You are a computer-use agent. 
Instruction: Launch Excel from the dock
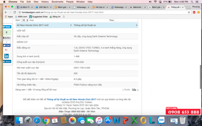134,120
